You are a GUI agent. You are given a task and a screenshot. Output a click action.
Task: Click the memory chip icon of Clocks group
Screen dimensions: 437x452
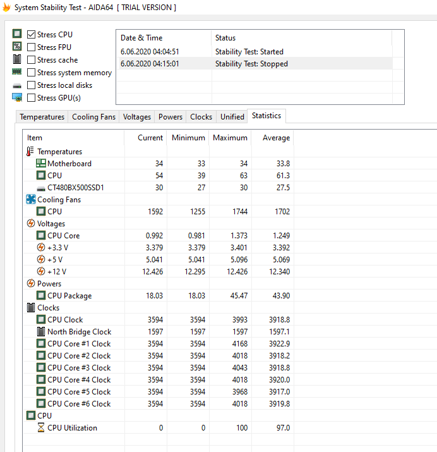pos(31,308)
